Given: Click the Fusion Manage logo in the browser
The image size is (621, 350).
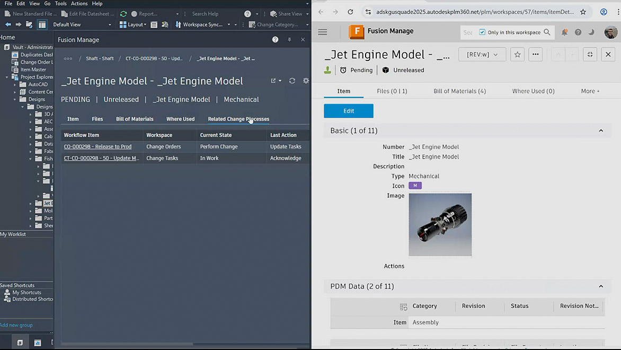Looking at the screenshot, I should tap(357, 32).
